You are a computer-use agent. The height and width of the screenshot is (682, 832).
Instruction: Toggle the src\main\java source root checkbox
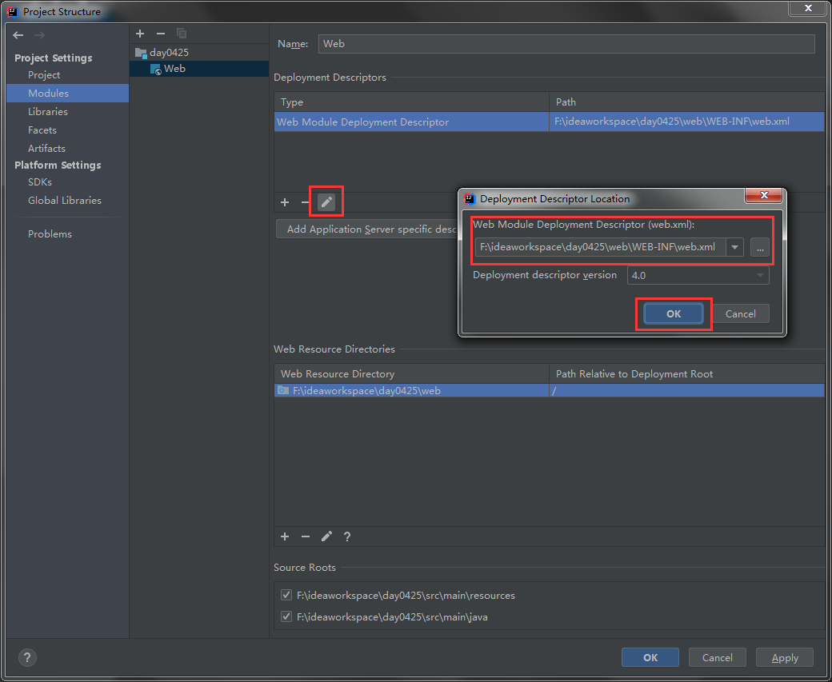(x=286, y=616)
